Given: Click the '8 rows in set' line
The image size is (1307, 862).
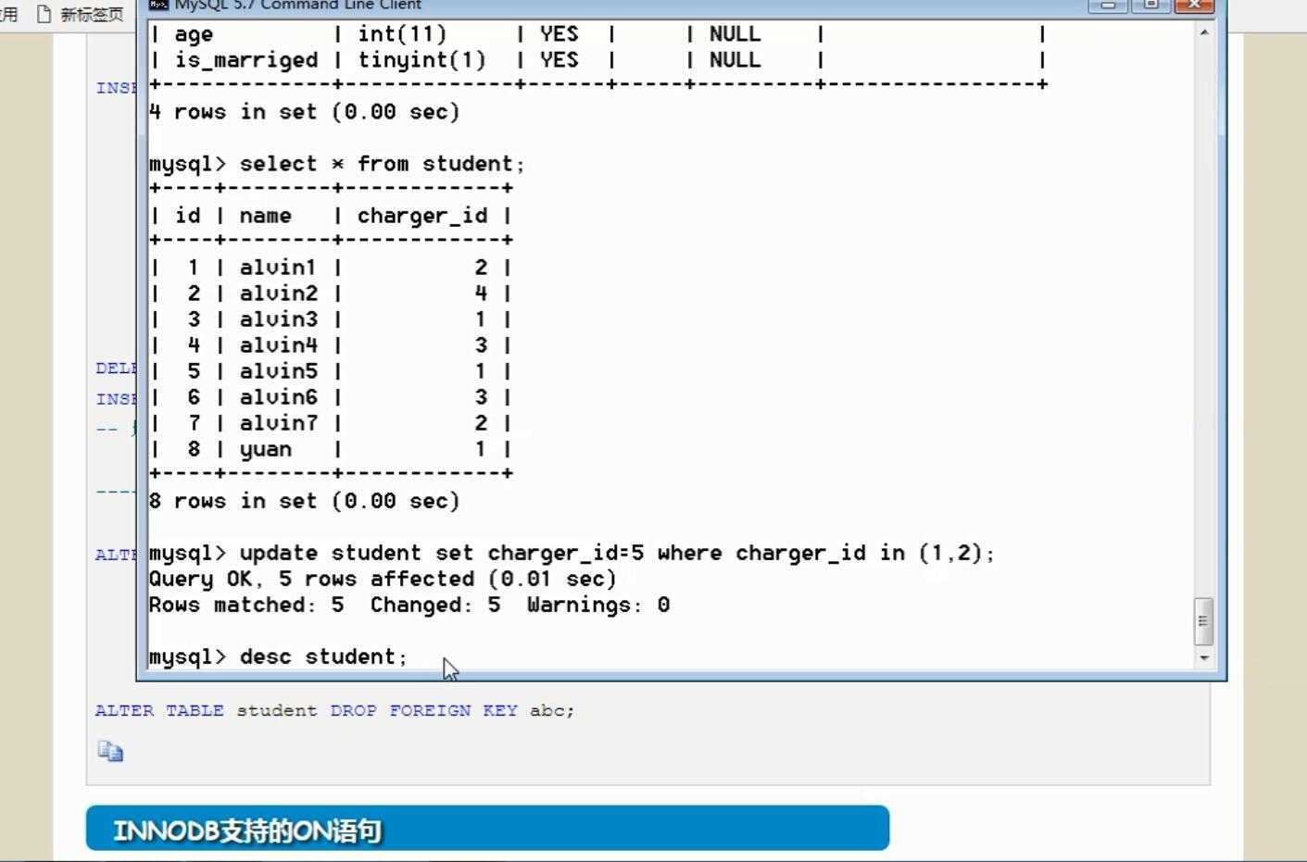Looking at the screenshot, I should [x=304, y=501].
